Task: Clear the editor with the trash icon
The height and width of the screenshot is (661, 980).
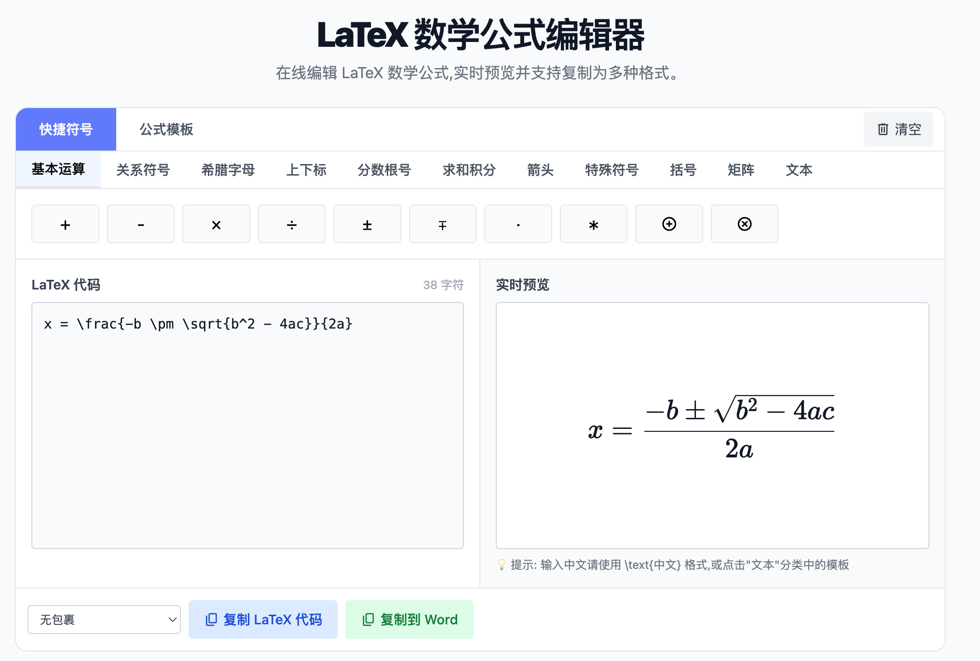Action: 898,129
